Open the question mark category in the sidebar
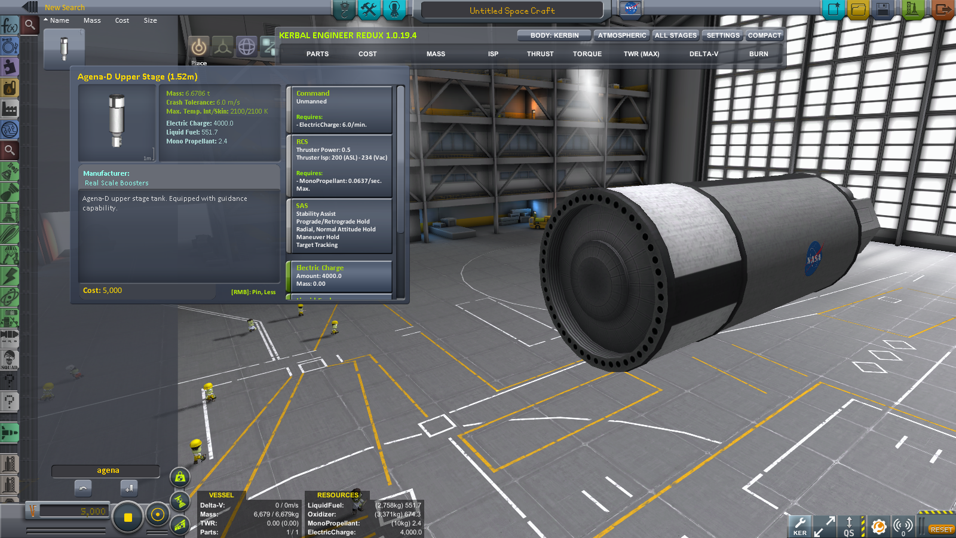This screenshot has width=956, height=538. (x=10, y=401)
